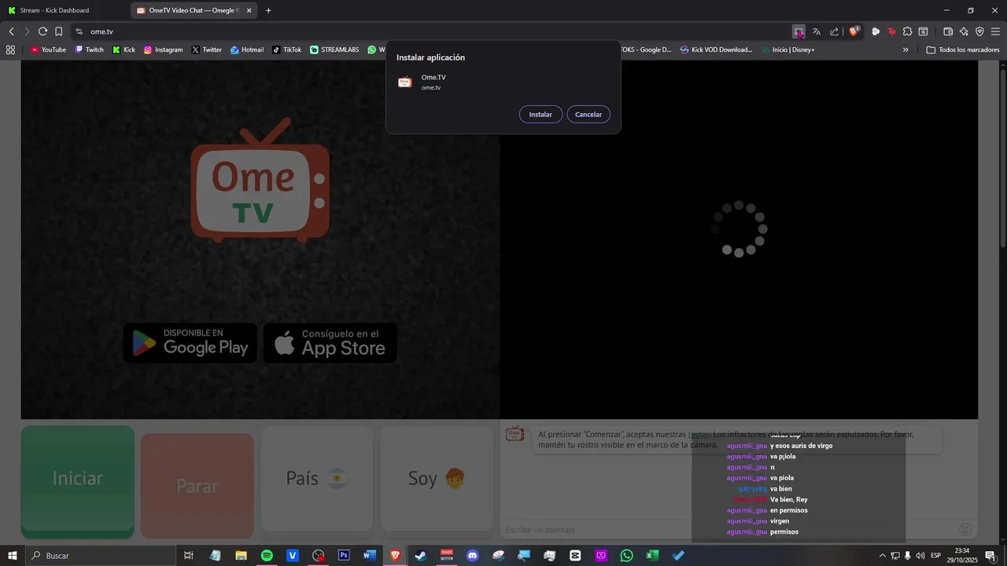Click the taskbar Buscar search box
The width and height of the screenshot is (1007, 566).
point(100,556)
